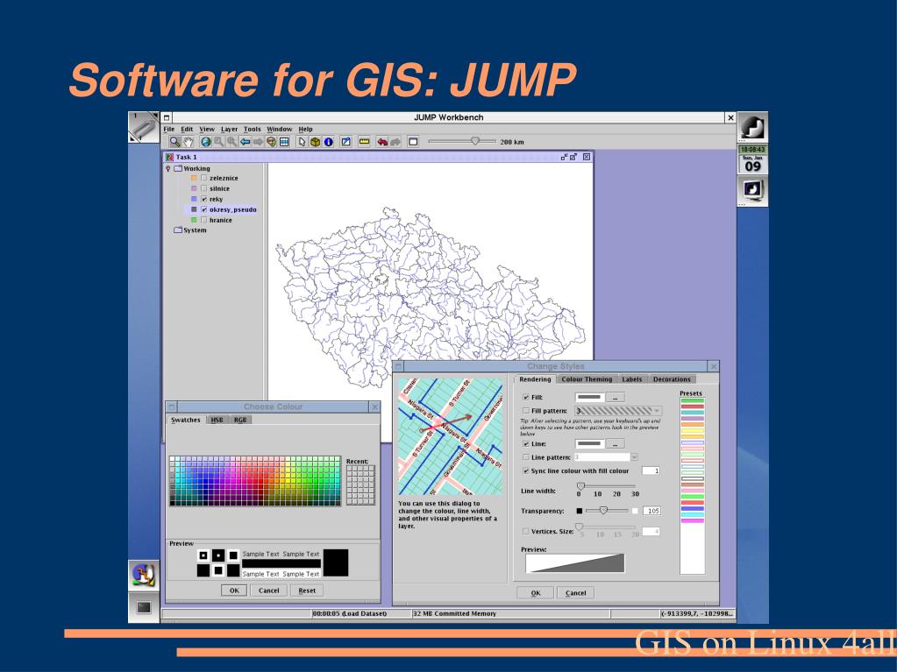Click OK in the Change Styles dialog
Image resolution: width=897 pixels, height=672 pixels.
point(536,593)
